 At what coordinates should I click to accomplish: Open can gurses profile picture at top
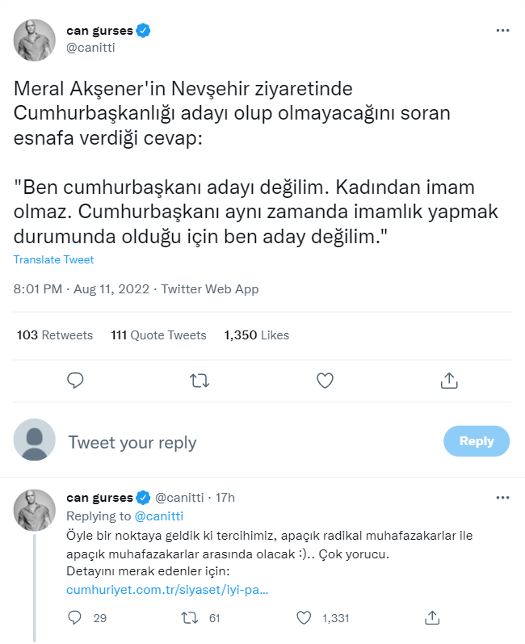pos(35,39)
